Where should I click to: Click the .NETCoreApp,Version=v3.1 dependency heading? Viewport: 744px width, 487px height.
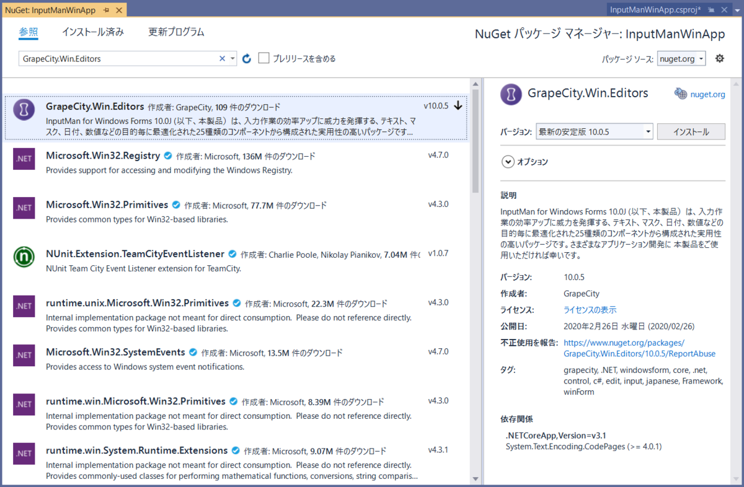[556, 435]
